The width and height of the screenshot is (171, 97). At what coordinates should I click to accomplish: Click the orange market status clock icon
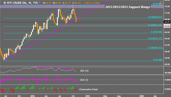point(161,3)
